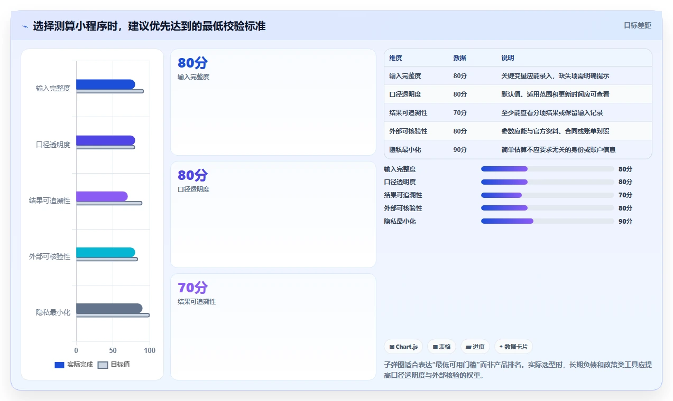Click the 输入完整度 axis label on the chart
The height and width of the screenshot is (401, 673).
[x=53, y=88]
